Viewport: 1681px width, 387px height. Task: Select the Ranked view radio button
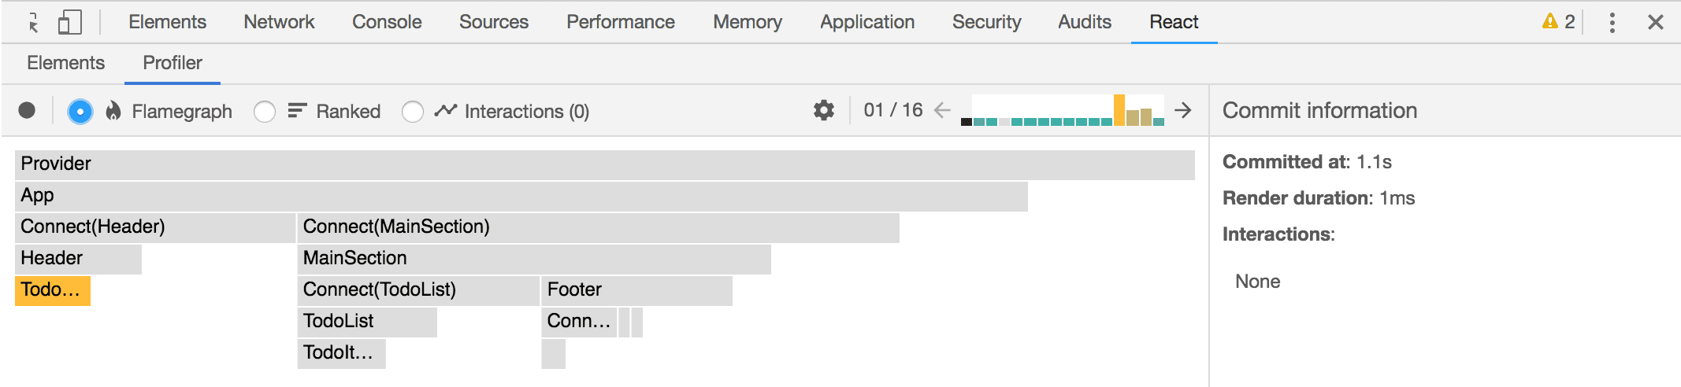pos(265,112)
